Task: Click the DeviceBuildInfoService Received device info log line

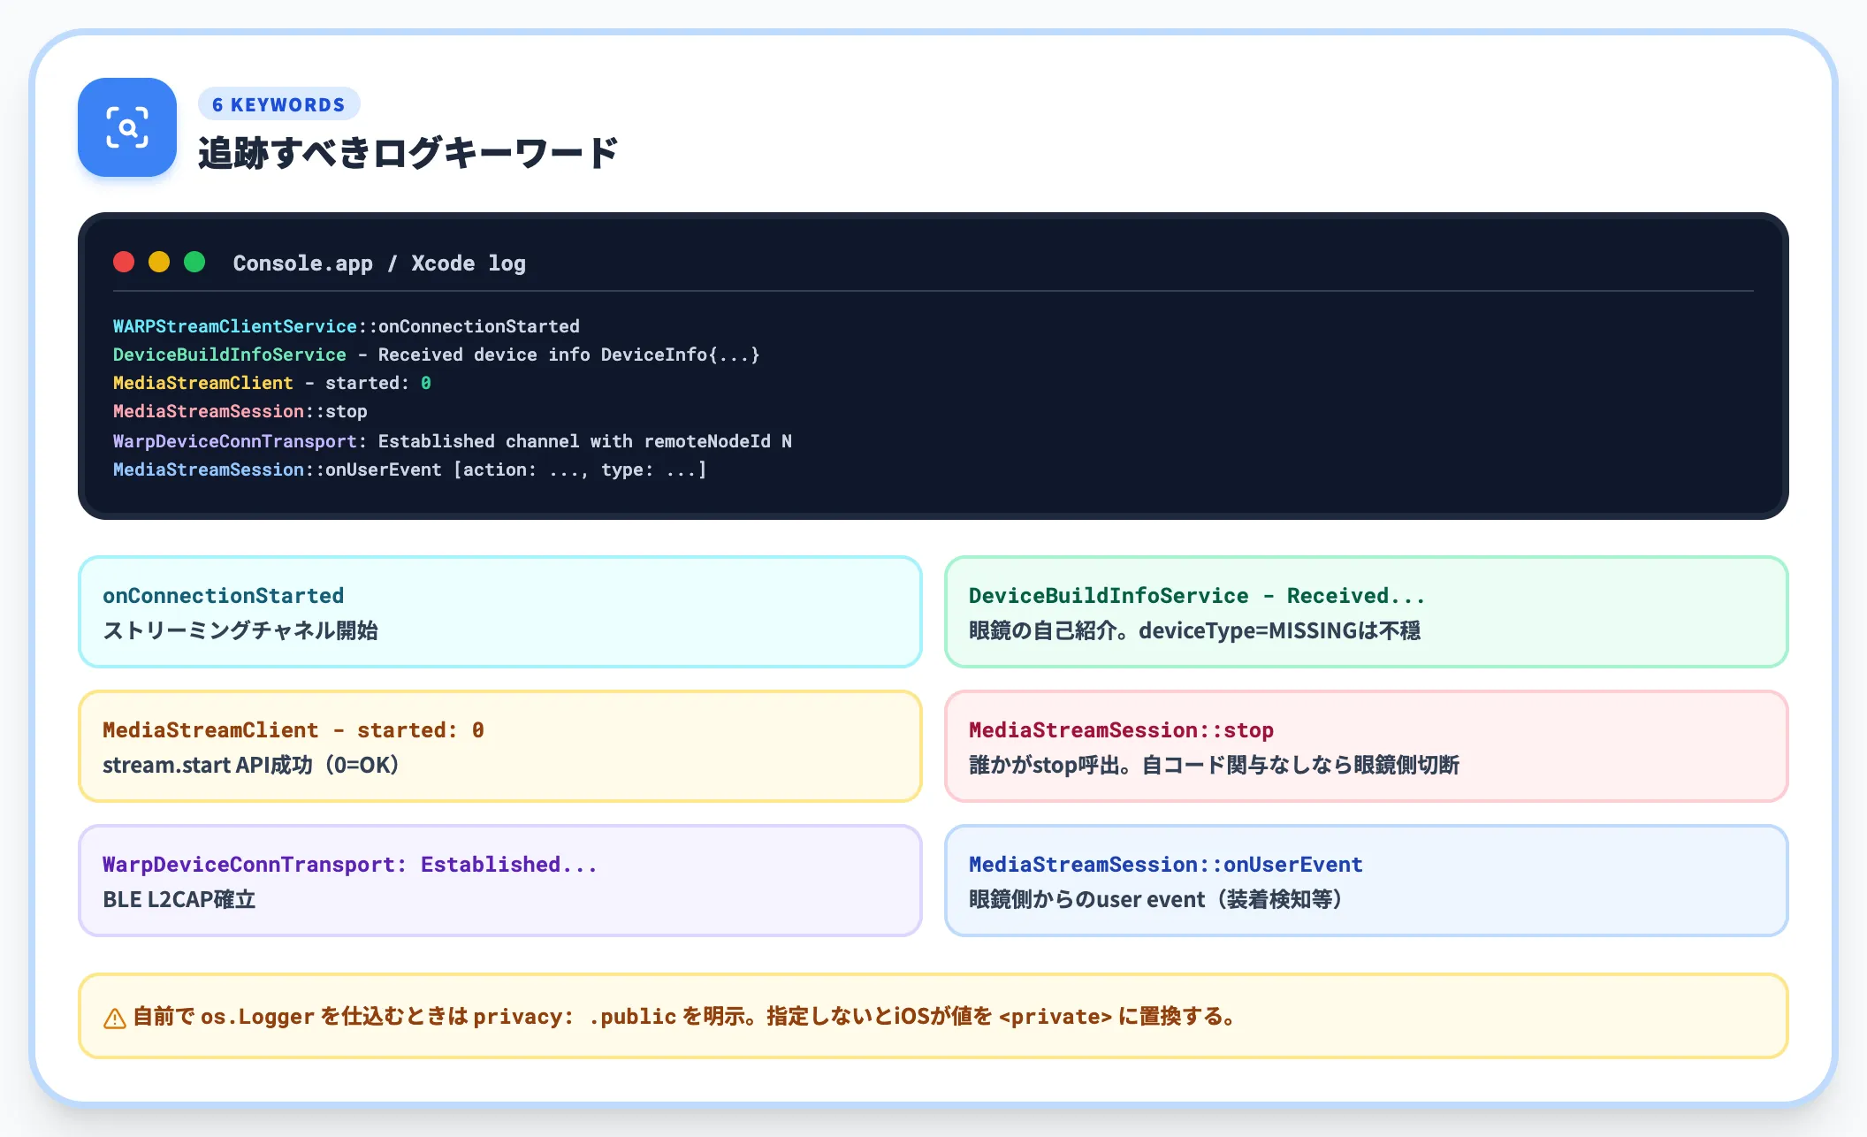Action: point(437,355)
